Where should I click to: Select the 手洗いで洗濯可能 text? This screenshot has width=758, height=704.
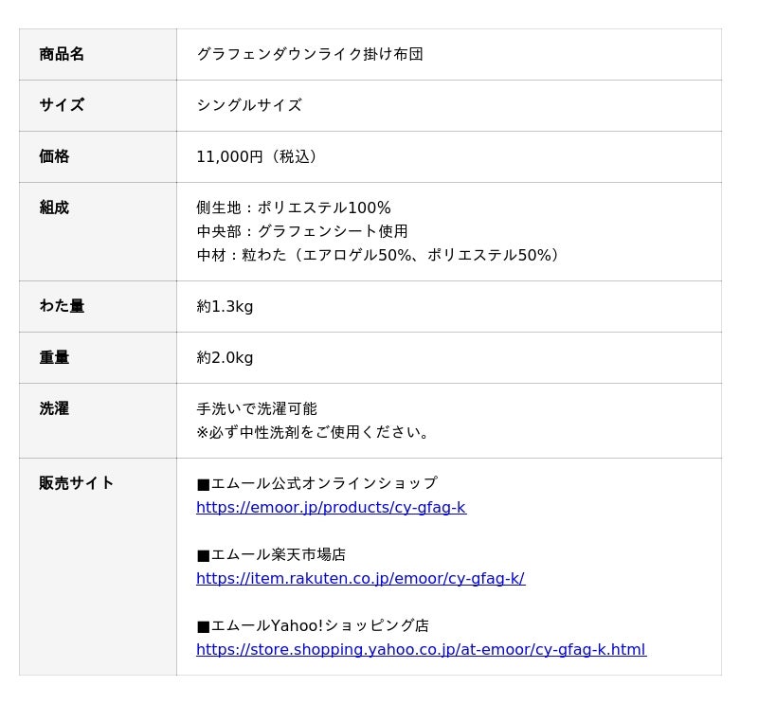click(x=257, y=408)
